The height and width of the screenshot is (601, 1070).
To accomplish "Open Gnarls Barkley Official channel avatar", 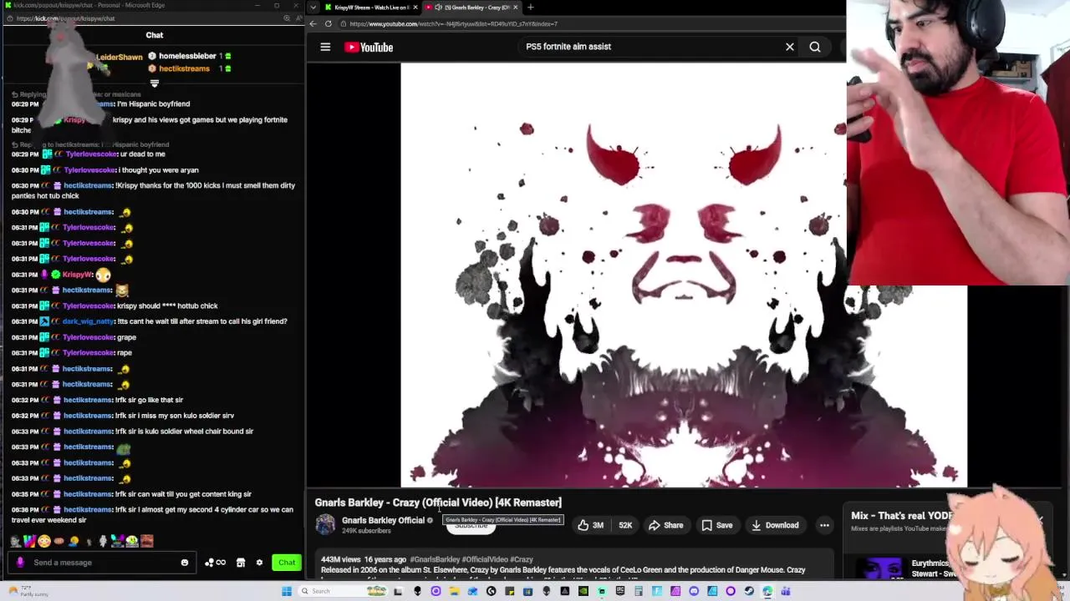I will click(325, 524).
